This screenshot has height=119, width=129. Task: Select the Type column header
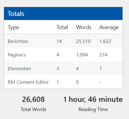tap(13, 27)
